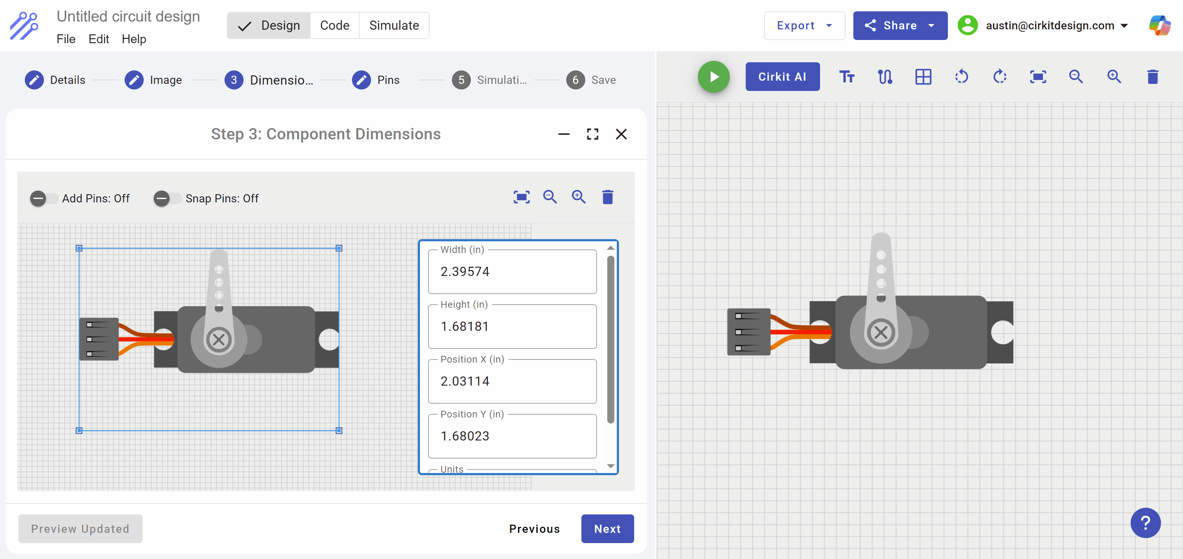Expand the Share button dropdown arrow
This screenshot has width=1183, height=559.
point(931,26)
